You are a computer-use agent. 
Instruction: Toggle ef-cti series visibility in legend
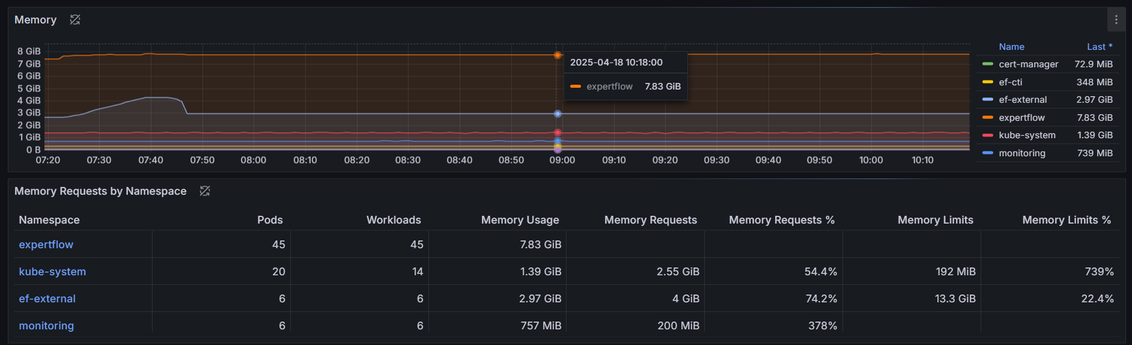point(1010,82)
